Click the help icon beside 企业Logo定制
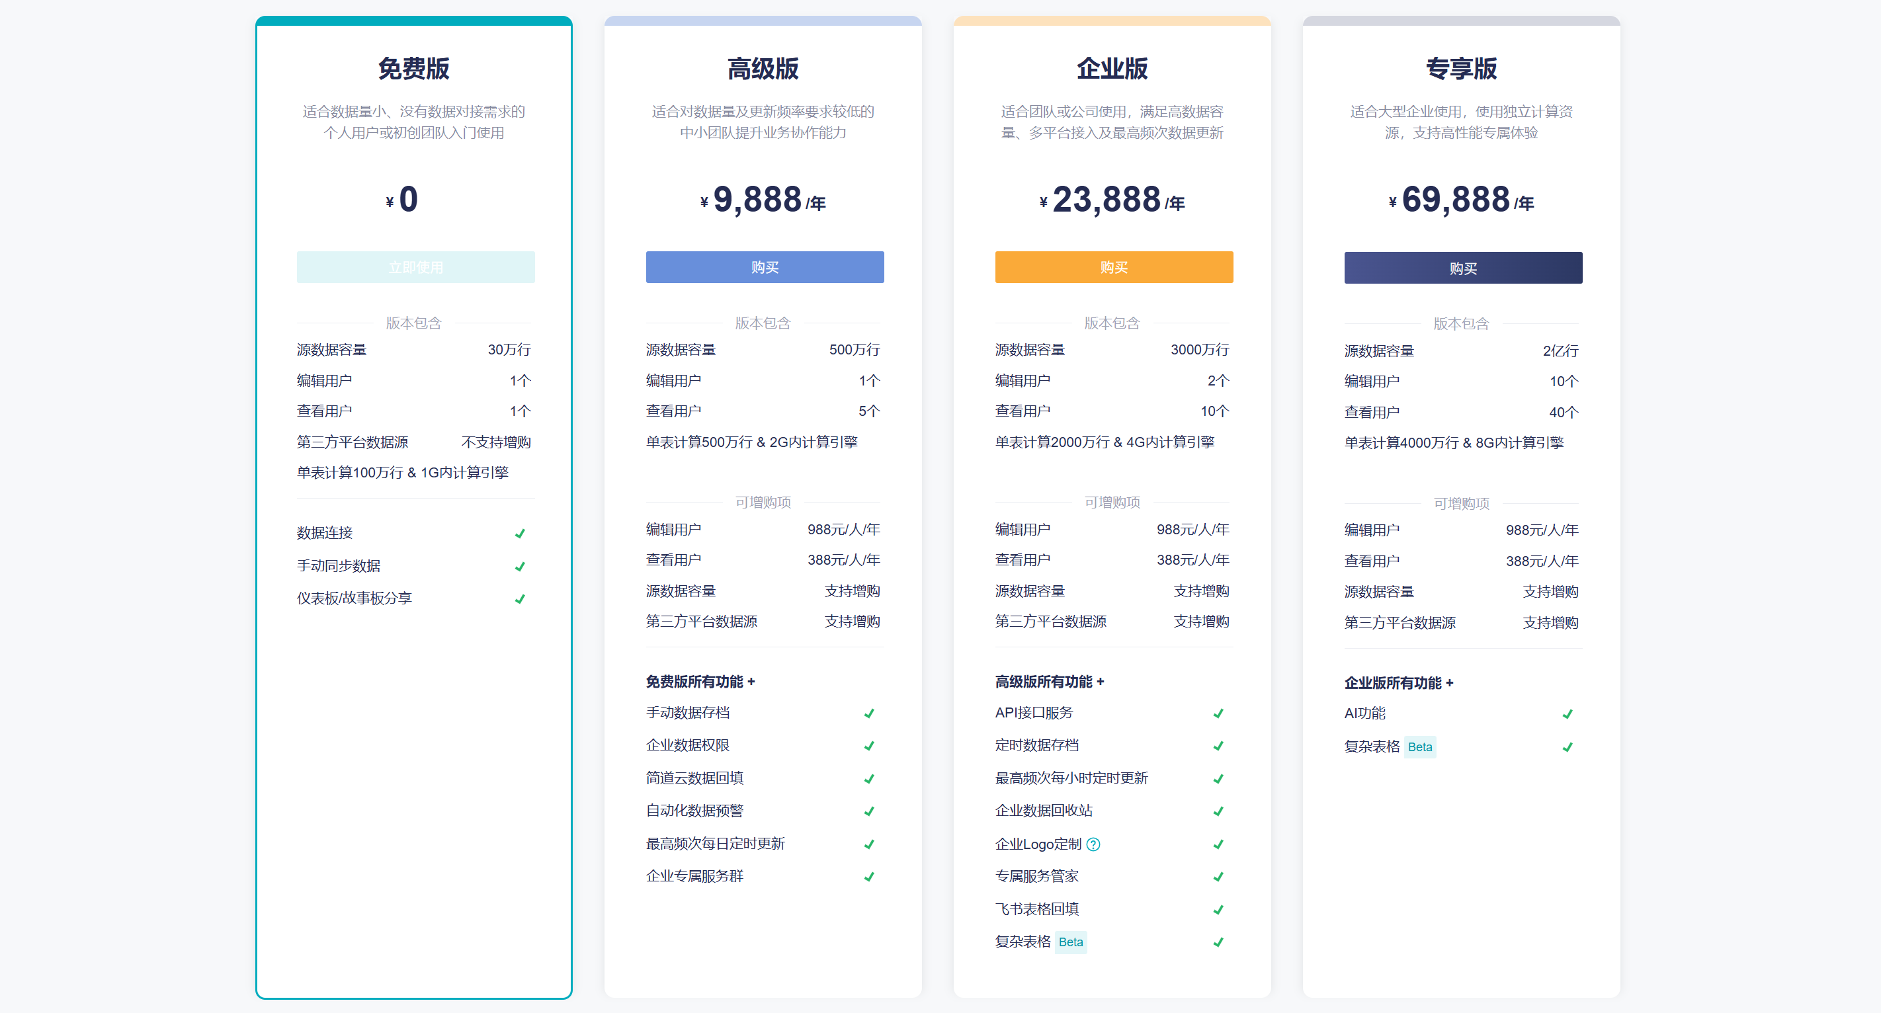 (x=1093, y=844)
